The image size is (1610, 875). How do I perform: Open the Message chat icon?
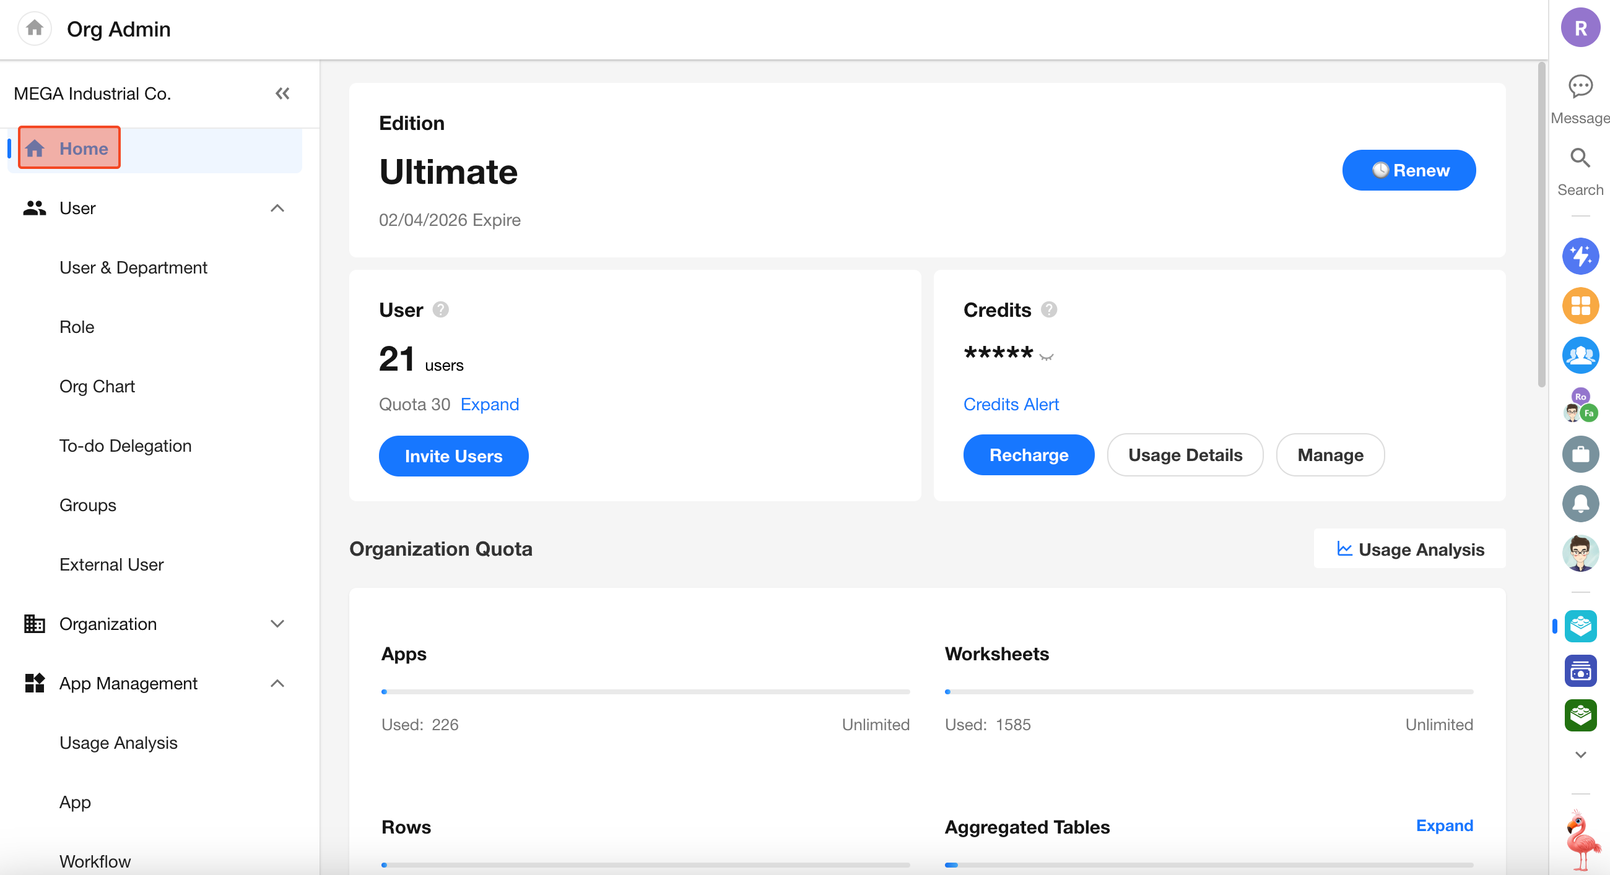(1580, 87)
